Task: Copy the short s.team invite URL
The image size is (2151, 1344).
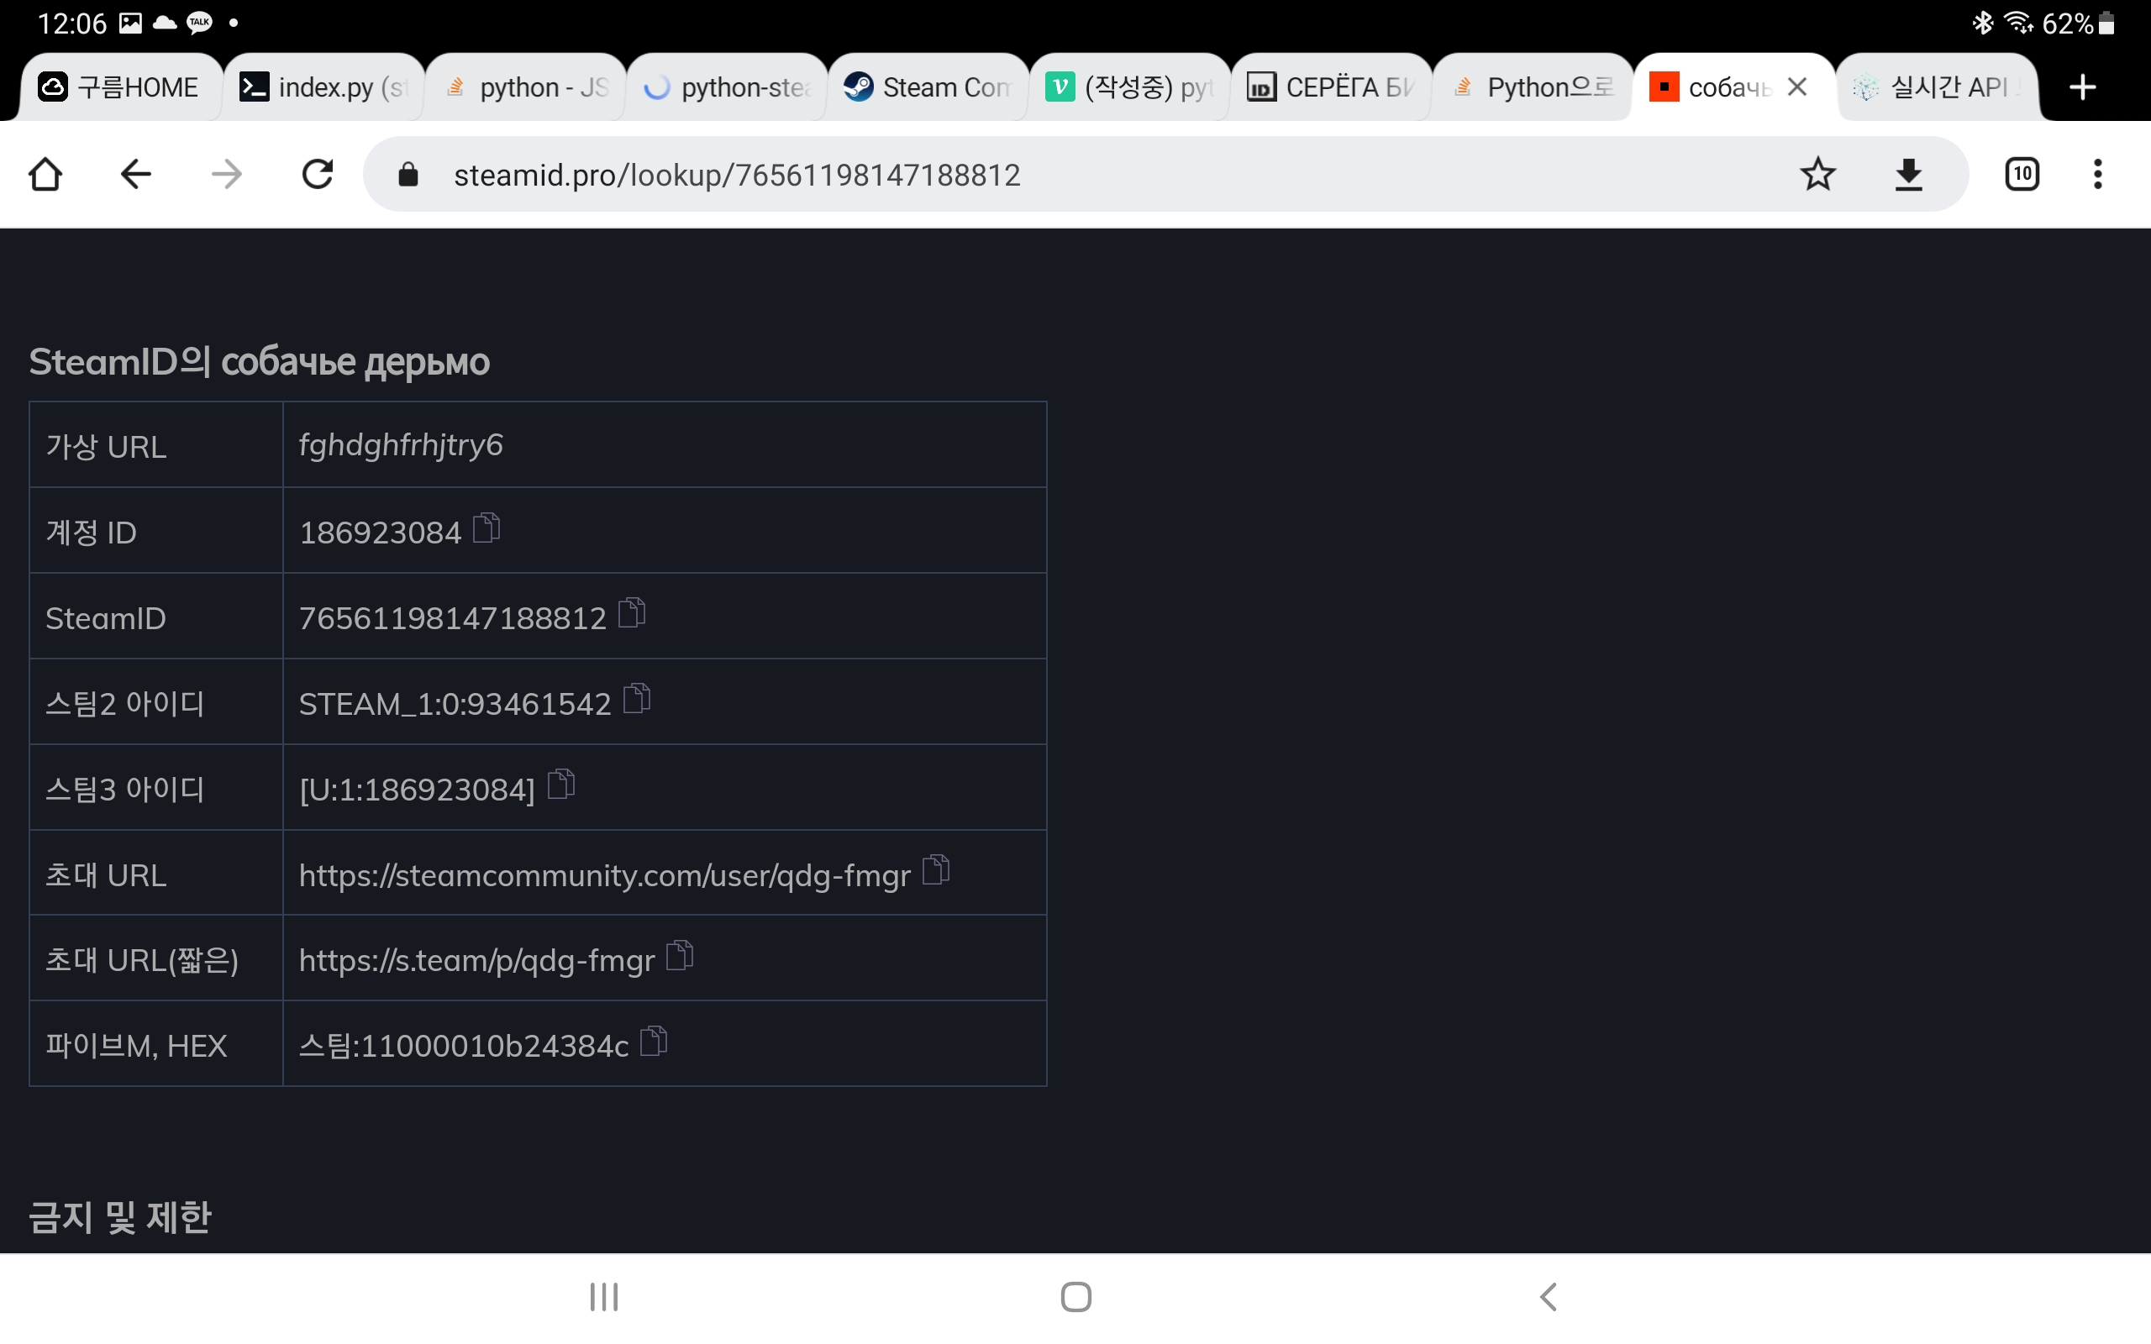Action: 680,956
